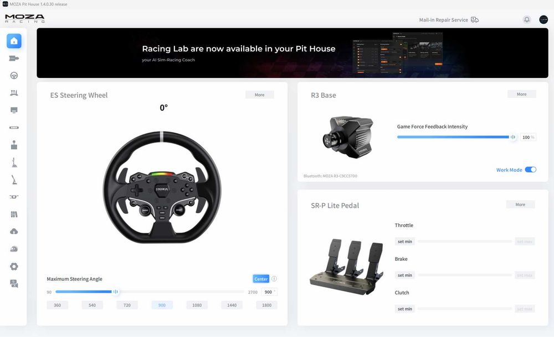Image resolution: width=554 pixels, height=337 pixels.
Task: Open the wheel base motor settings icon
Action: [x=14, y=58]
